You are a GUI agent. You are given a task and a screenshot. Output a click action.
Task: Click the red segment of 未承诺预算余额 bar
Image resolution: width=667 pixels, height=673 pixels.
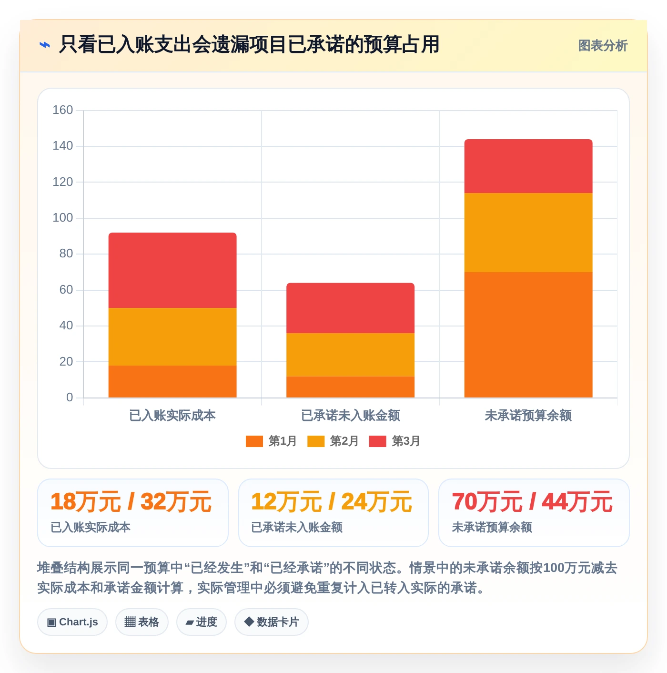tap(528, 166)
